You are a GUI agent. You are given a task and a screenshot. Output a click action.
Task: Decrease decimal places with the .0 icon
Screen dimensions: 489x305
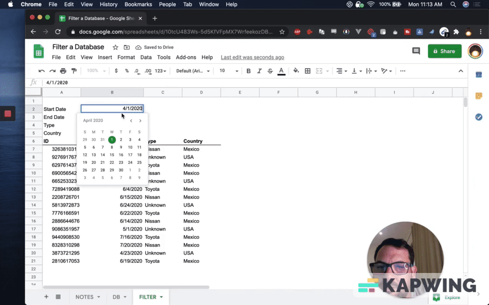point(137,71)
